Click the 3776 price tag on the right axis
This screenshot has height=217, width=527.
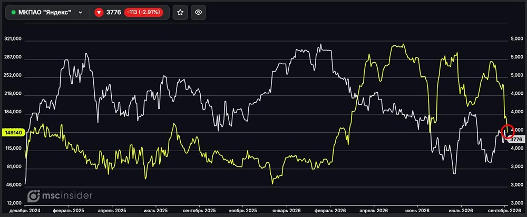coord(516,139)
